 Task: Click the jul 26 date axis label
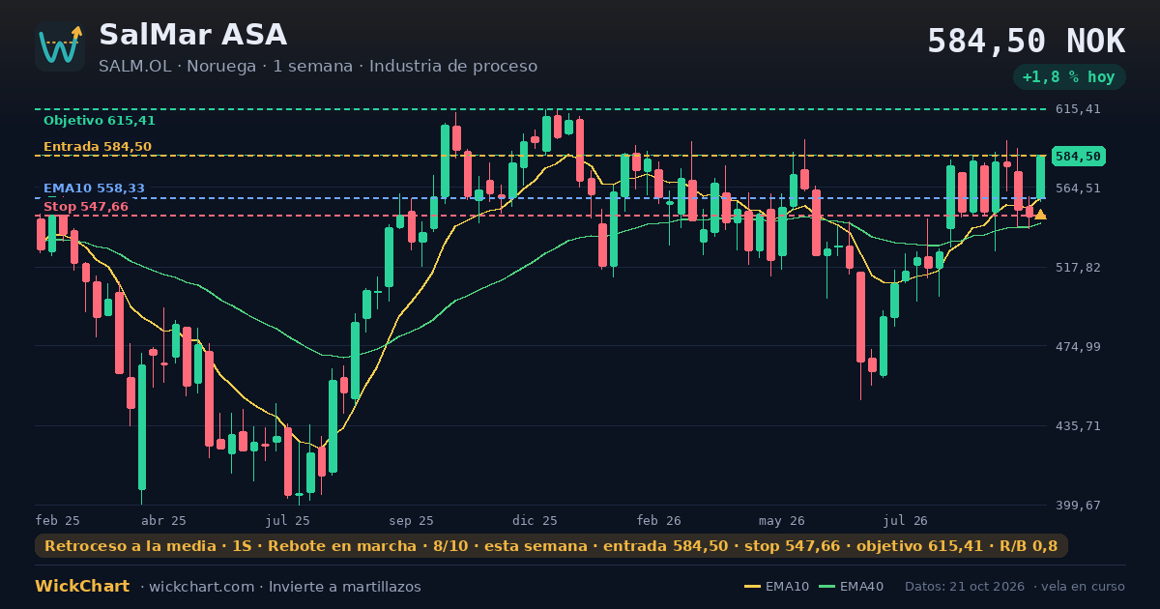coord(906,520)
